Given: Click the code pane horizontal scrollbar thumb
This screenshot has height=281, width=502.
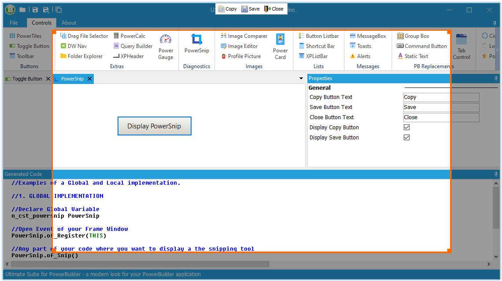Looking at the screenshot, I should (x=140, y=264).
